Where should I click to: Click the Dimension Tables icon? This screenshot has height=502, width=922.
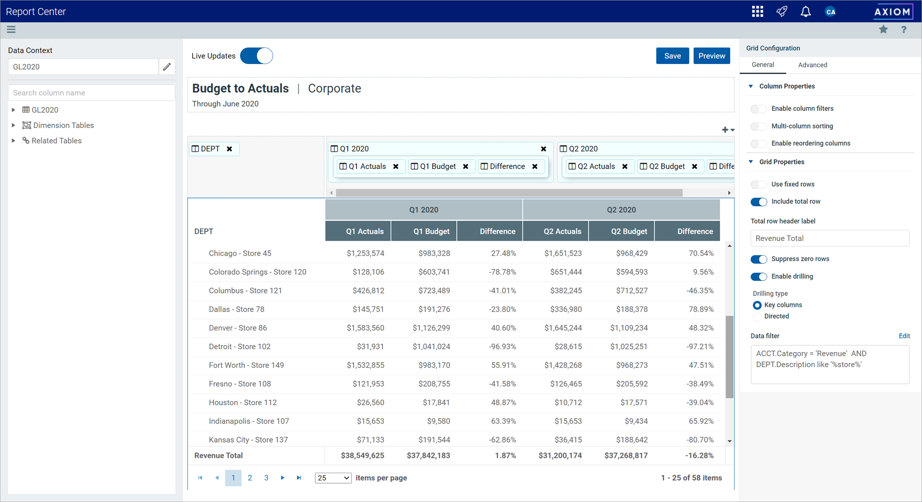pyautogui.click(x=27, y=125)
